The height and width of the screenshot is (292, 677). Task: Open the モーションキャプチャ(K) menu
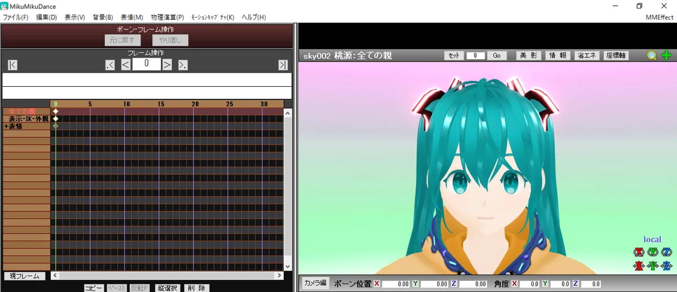pyautogui.click(x=213, y=17)
